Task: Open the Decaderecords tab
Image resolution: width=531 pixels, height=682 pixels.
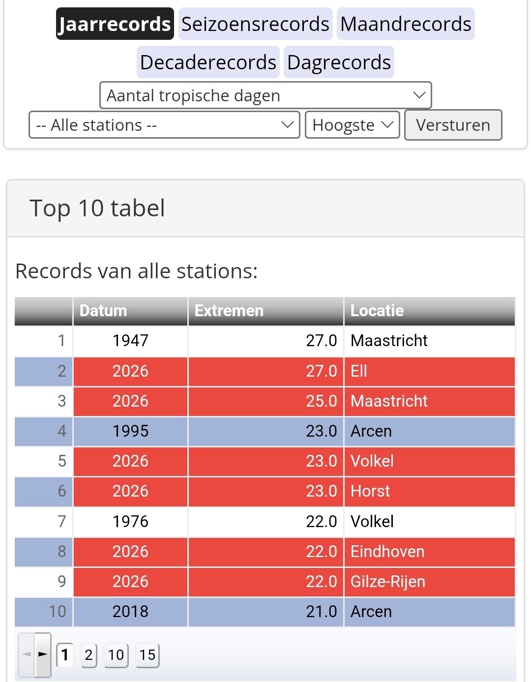Action: click(x=208, y=62)
